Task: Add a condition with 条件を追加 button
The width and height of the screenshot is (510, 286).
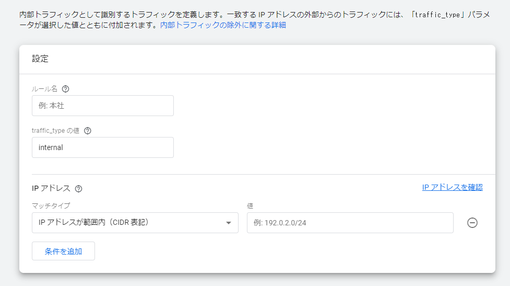Action: pyautogui.click(x=64, y=251)
